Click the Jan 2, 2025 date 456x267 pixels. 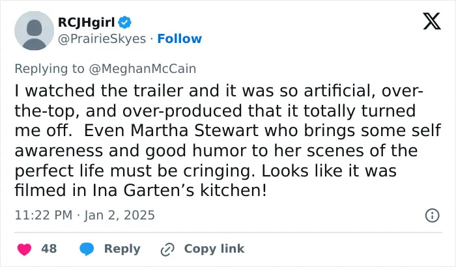[x=119, y=216]
